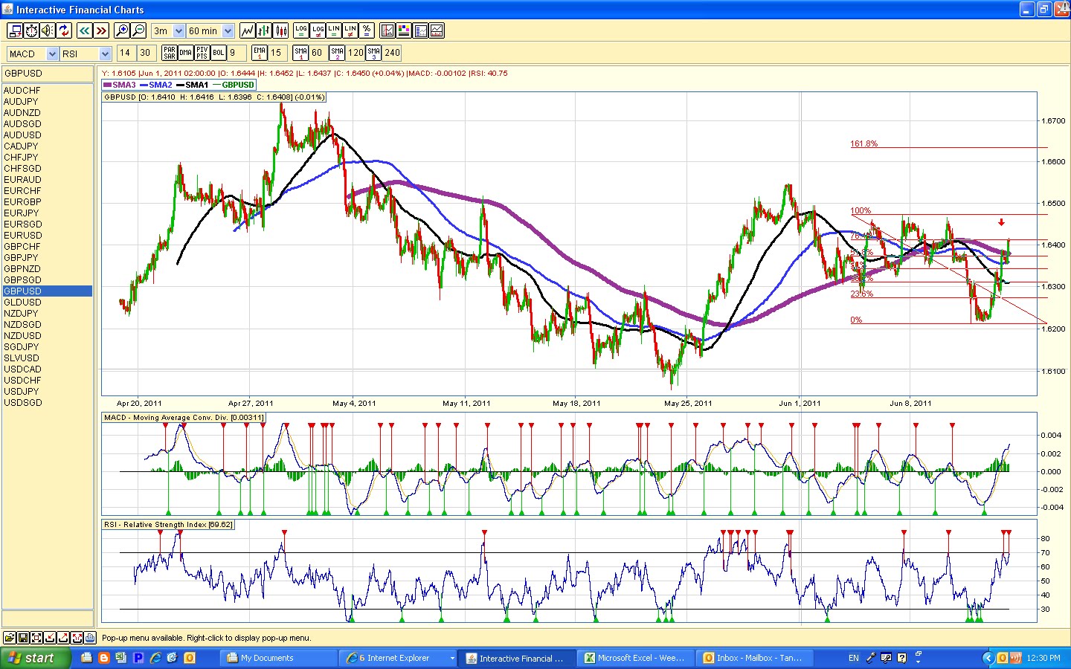Toggle the PIV PTS pivot points indicator

point(202,53)
